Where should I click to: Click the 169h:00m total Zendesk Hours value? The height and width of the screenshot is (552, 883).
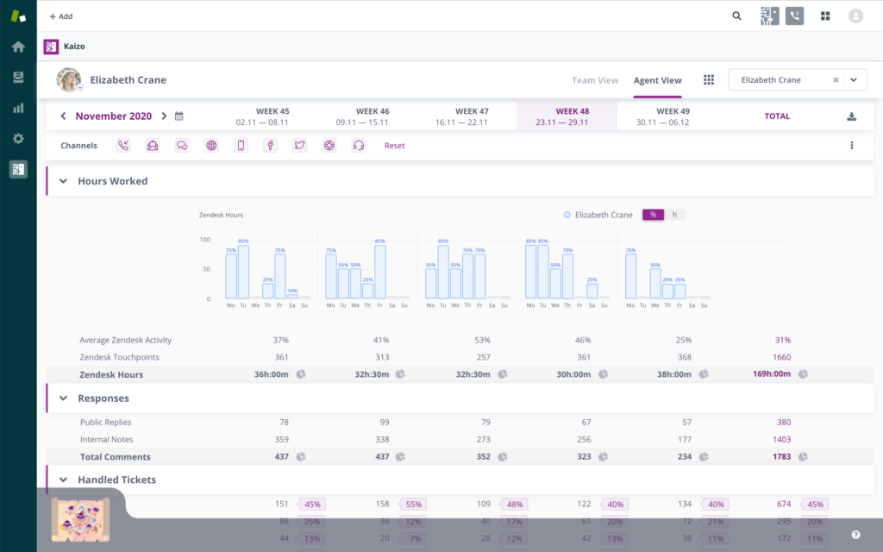coord(772,374)
